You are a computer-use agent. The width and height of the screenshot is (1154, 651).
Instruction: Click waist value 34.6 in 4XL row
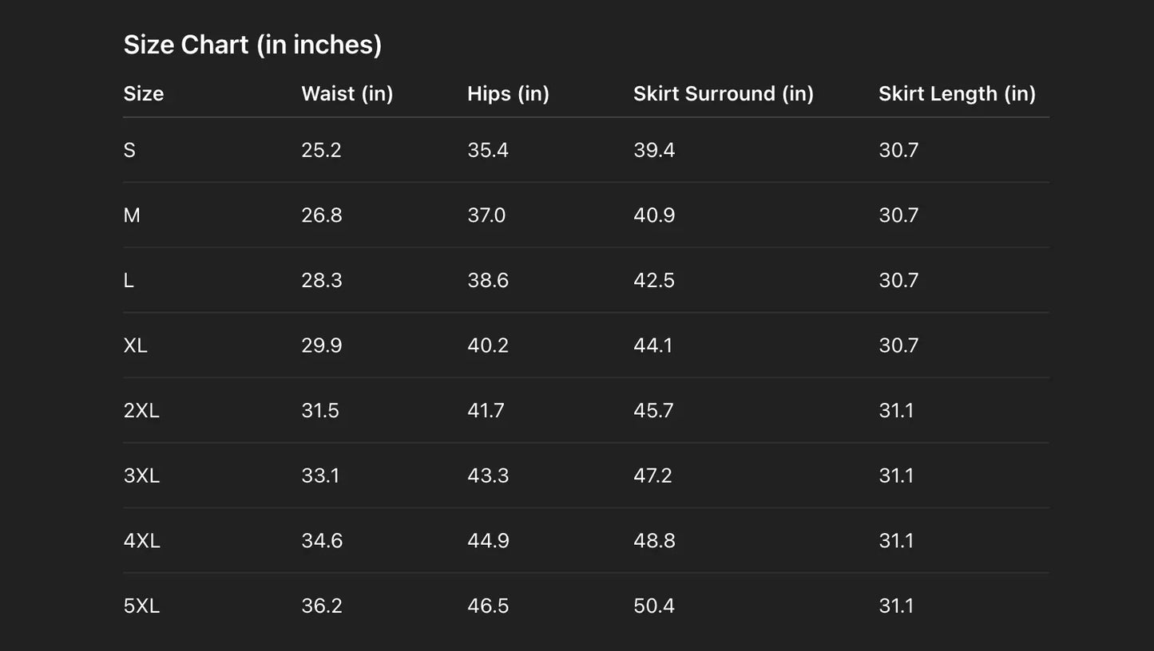click(x=322, y=541)
